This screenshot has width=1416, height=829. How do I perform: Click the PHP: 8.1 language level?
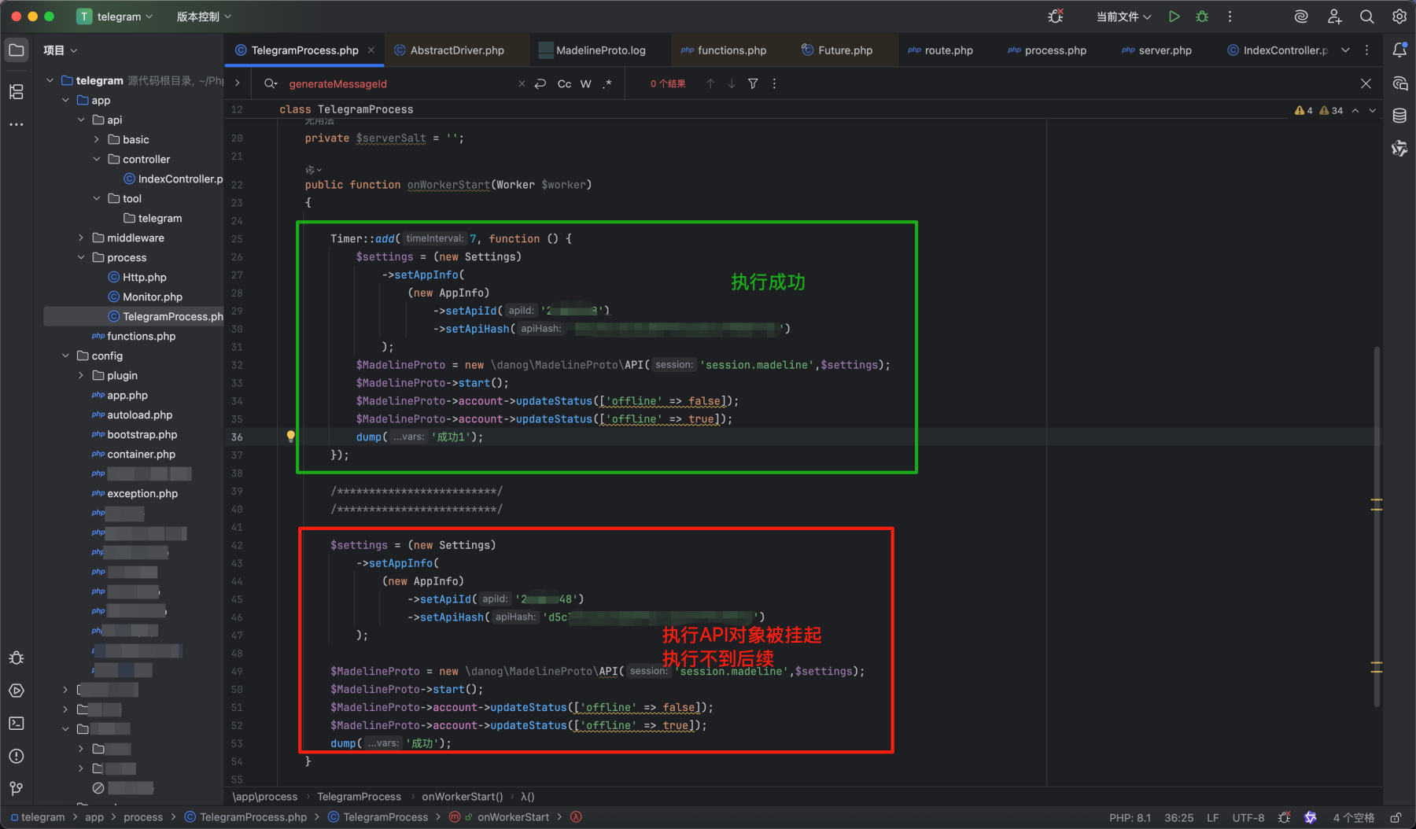point(1130,817)
